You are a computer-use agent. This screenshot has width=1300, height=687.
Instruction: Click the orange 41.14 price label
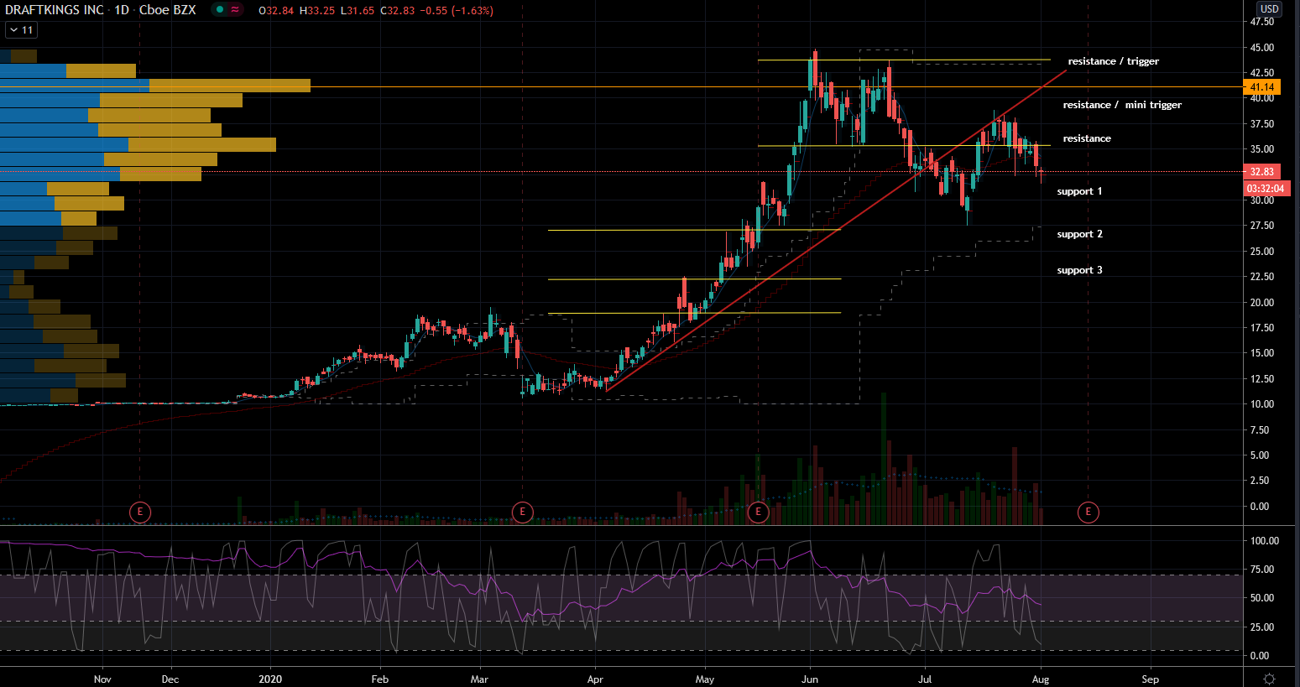pyautogui.click(x=1262, y=87)
